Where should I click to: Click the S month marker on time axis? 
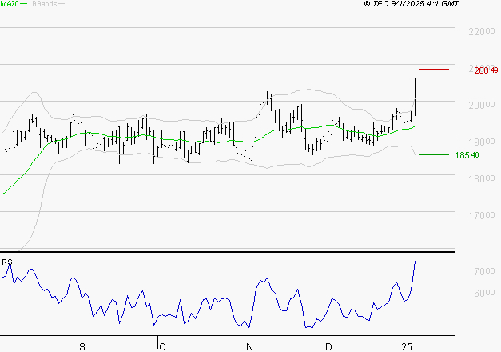(82, 347)
